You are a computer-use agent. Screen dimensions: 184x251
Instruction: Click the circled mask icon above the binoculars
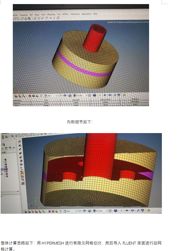(x=21, y=161)
